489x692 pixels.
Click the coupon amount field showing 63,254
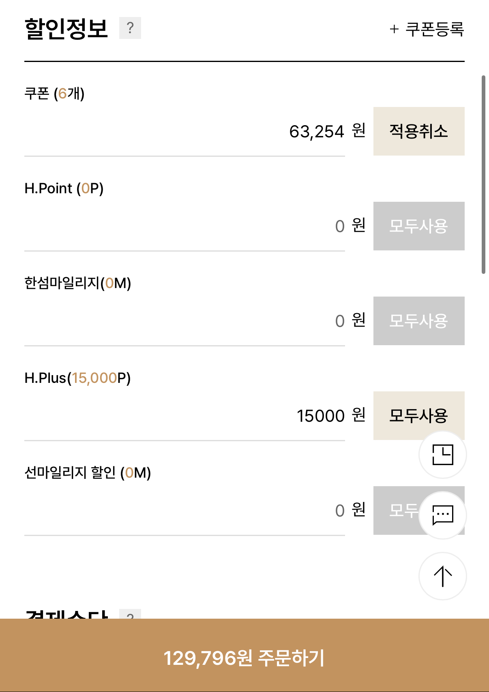tap(184, 132)
